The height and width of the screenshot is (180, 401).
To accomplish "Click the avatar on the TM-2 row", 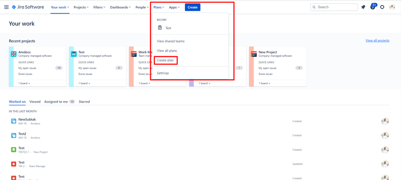I will click(385, 164).
